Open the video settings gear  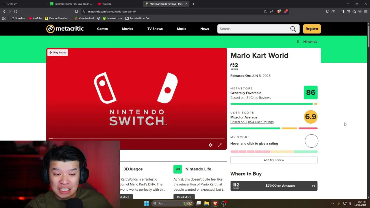tap(210, 145)
